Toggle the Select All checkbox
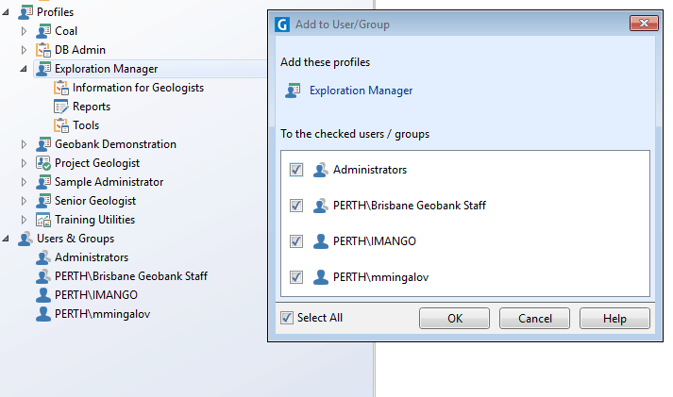 (287, 318)
